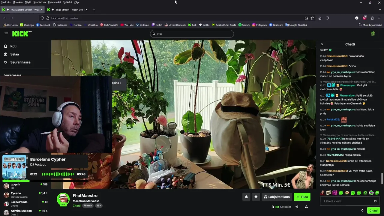Close the FhatMaestro Stream tab
Image resolution: width=384 pixels, height=216 pixels.
(x=41, y=10)
